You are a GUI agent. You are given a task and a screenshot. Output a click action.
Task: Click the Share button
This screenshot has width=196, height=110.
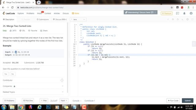tap(44, 31)
